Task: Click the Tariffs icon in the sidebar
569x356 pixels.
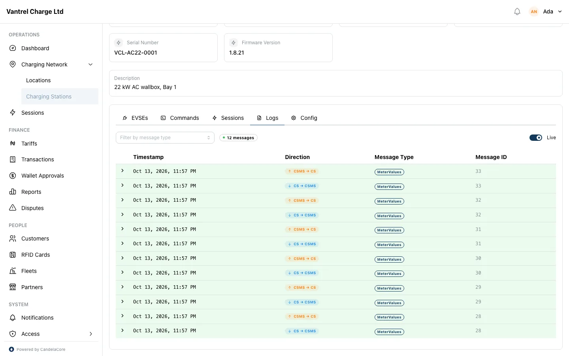Action: (13, 144)
